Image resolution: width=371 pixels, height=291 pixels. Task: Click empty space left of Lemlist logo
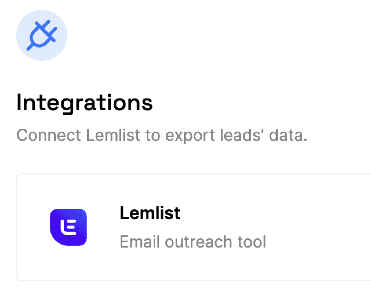(33, 227)
